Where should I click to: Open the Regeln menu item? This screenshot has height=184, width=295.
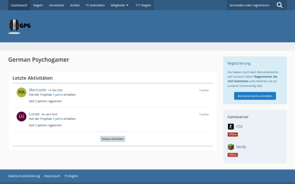[x=38, y=5]
